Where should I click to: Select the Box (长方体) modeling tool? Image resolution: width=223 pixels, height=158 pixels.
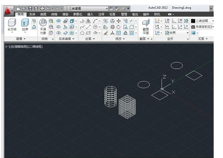12,25
